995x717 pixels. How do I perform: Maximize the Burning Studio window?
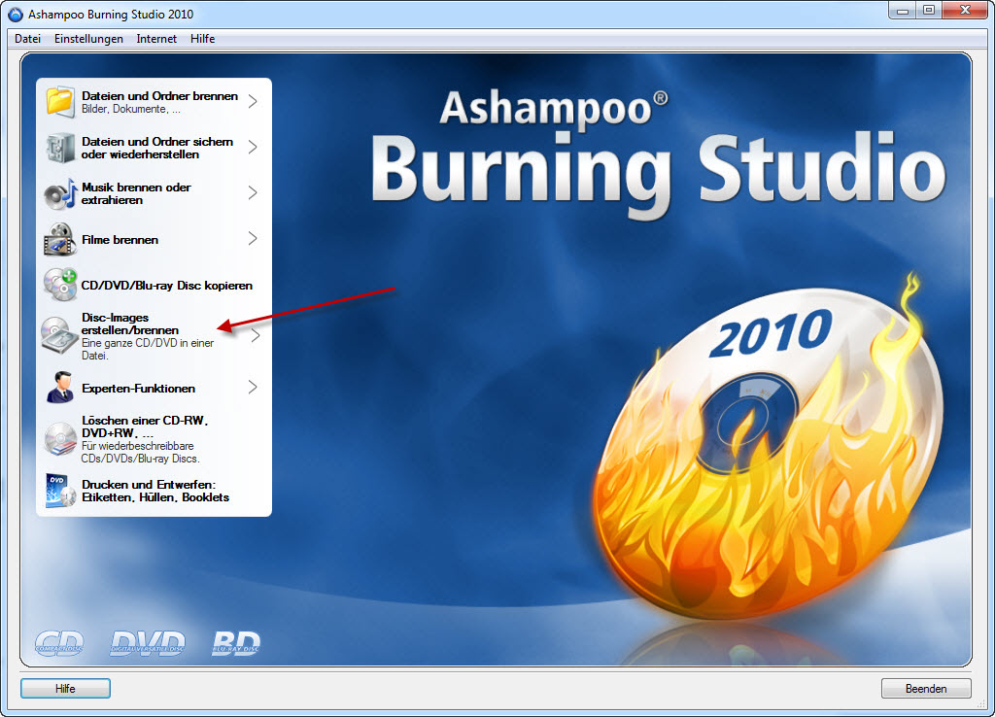(x=929, y=11)
